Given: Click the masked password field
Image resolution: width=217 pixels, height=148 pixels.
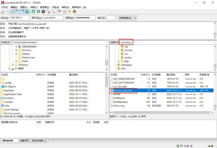Looking at the screenshot, I should coord(85,18).
